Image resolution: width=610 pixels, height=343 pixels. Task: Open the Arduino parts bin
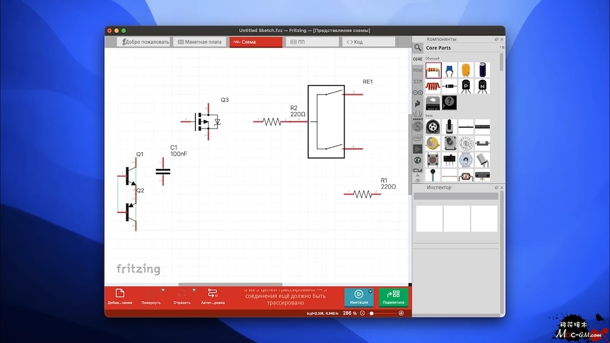point(418,92)
